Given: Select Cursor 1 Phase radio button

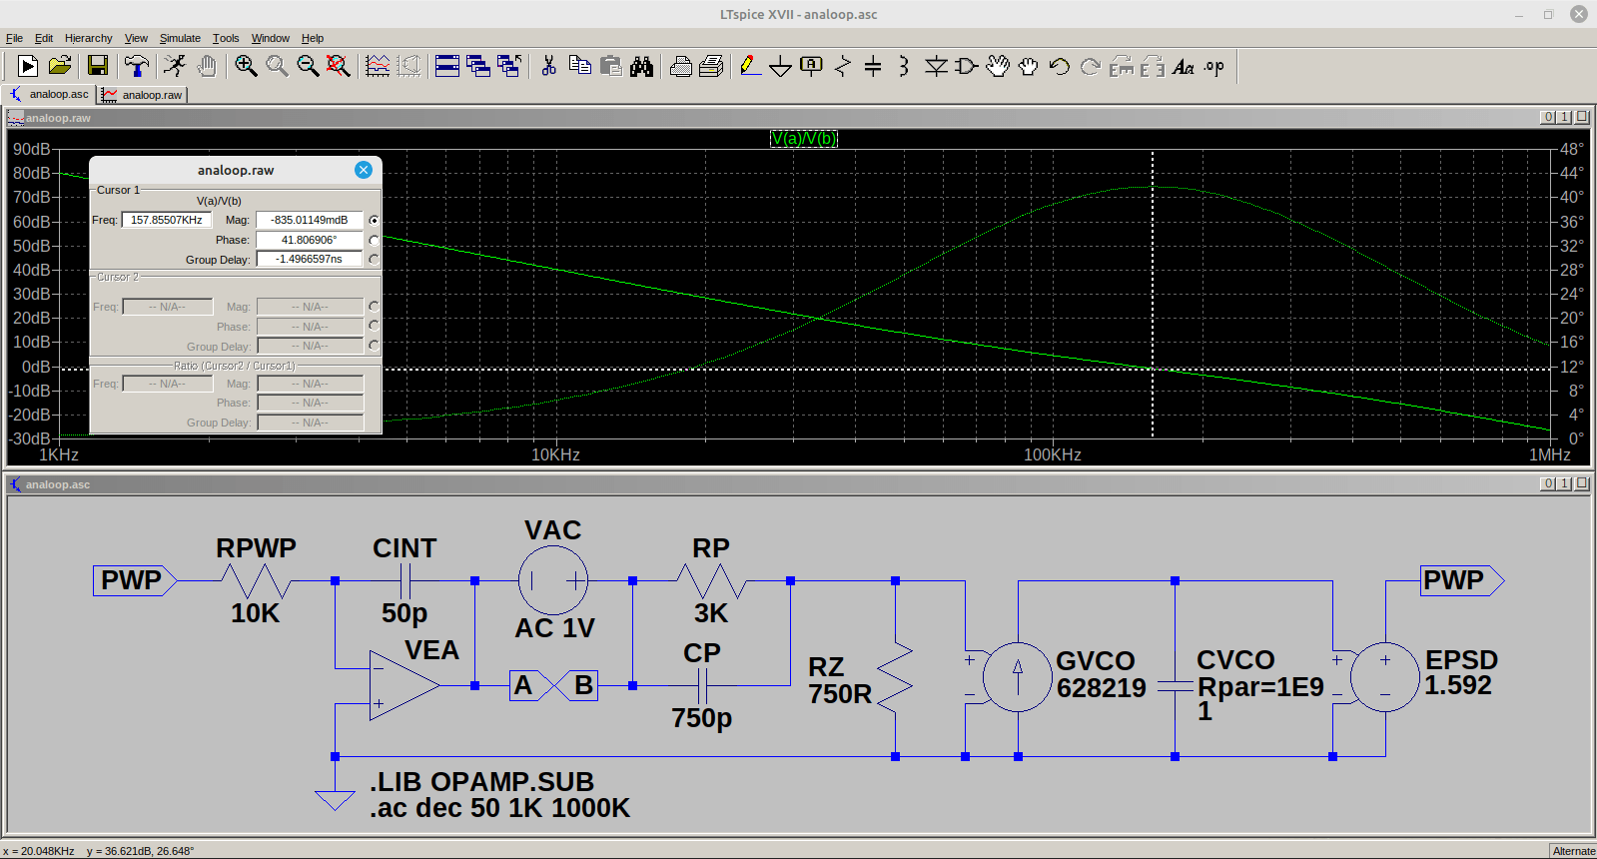Looking at the screenshot, I should pos(374,240).
